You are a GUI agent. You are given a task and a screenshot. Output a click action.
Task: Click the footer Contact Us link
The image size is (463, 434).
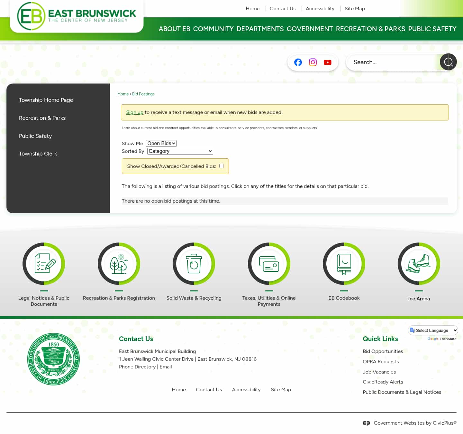pos(209,390)
